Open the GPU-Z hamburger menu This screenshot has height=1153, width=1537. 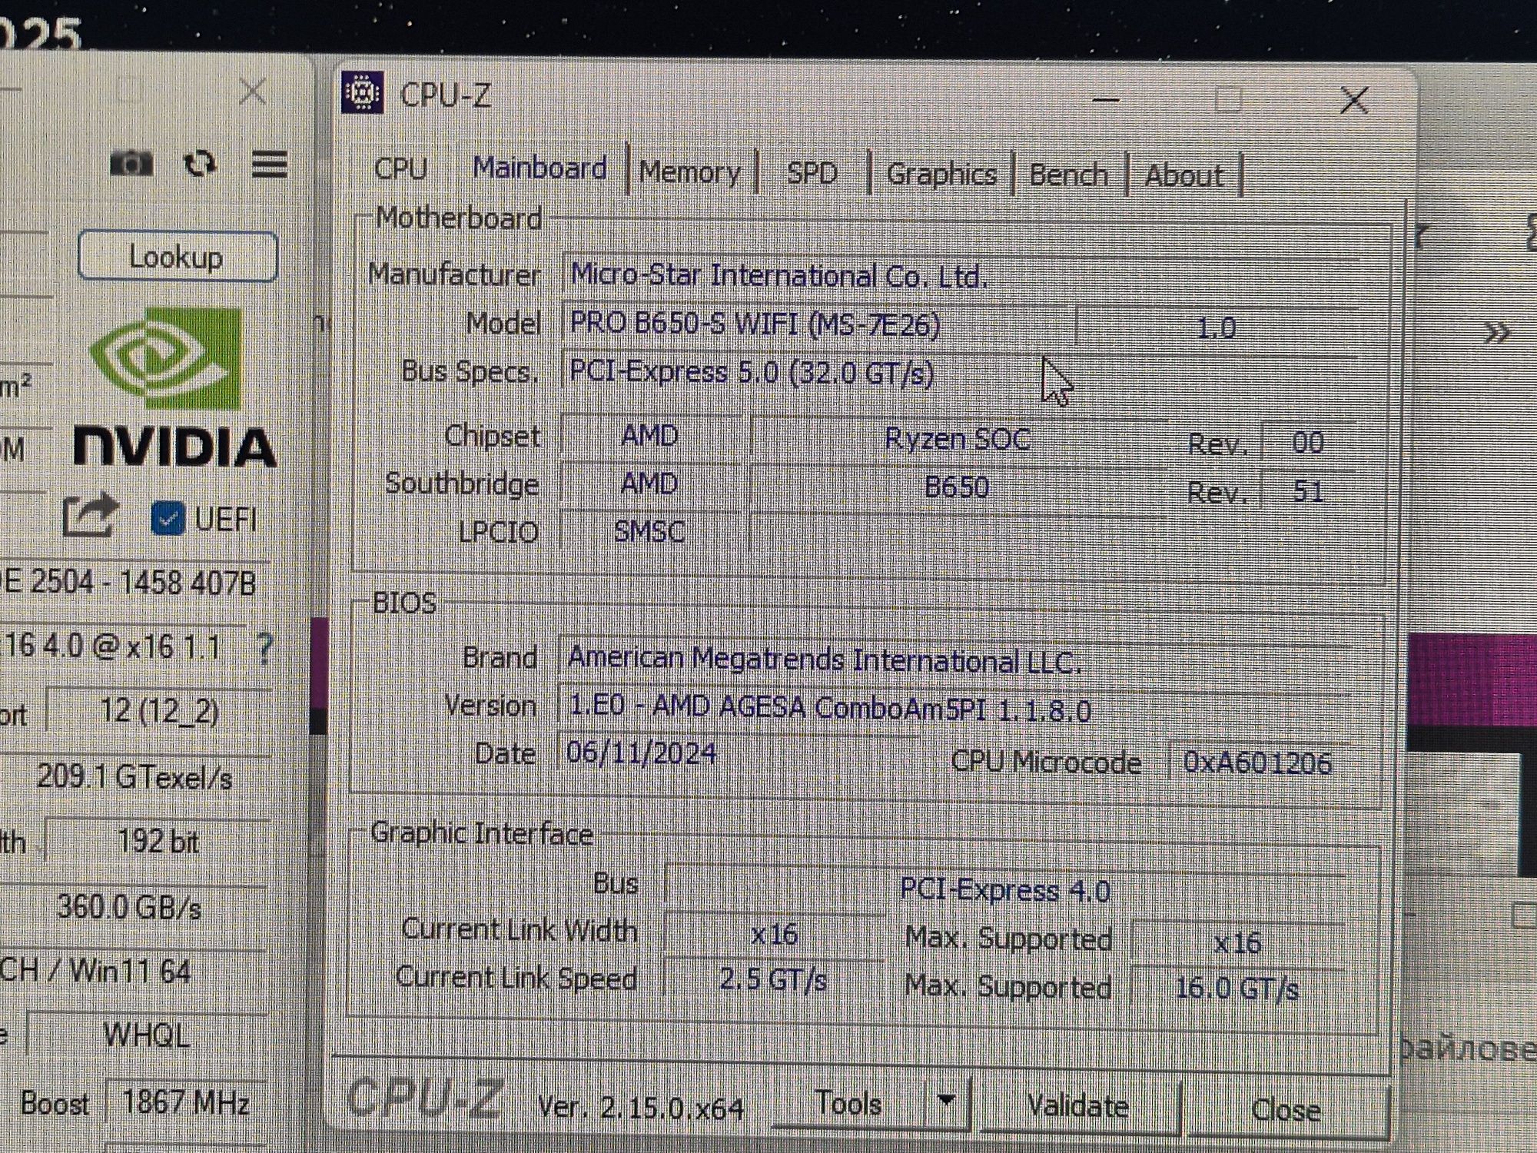[x=270, y=164]
